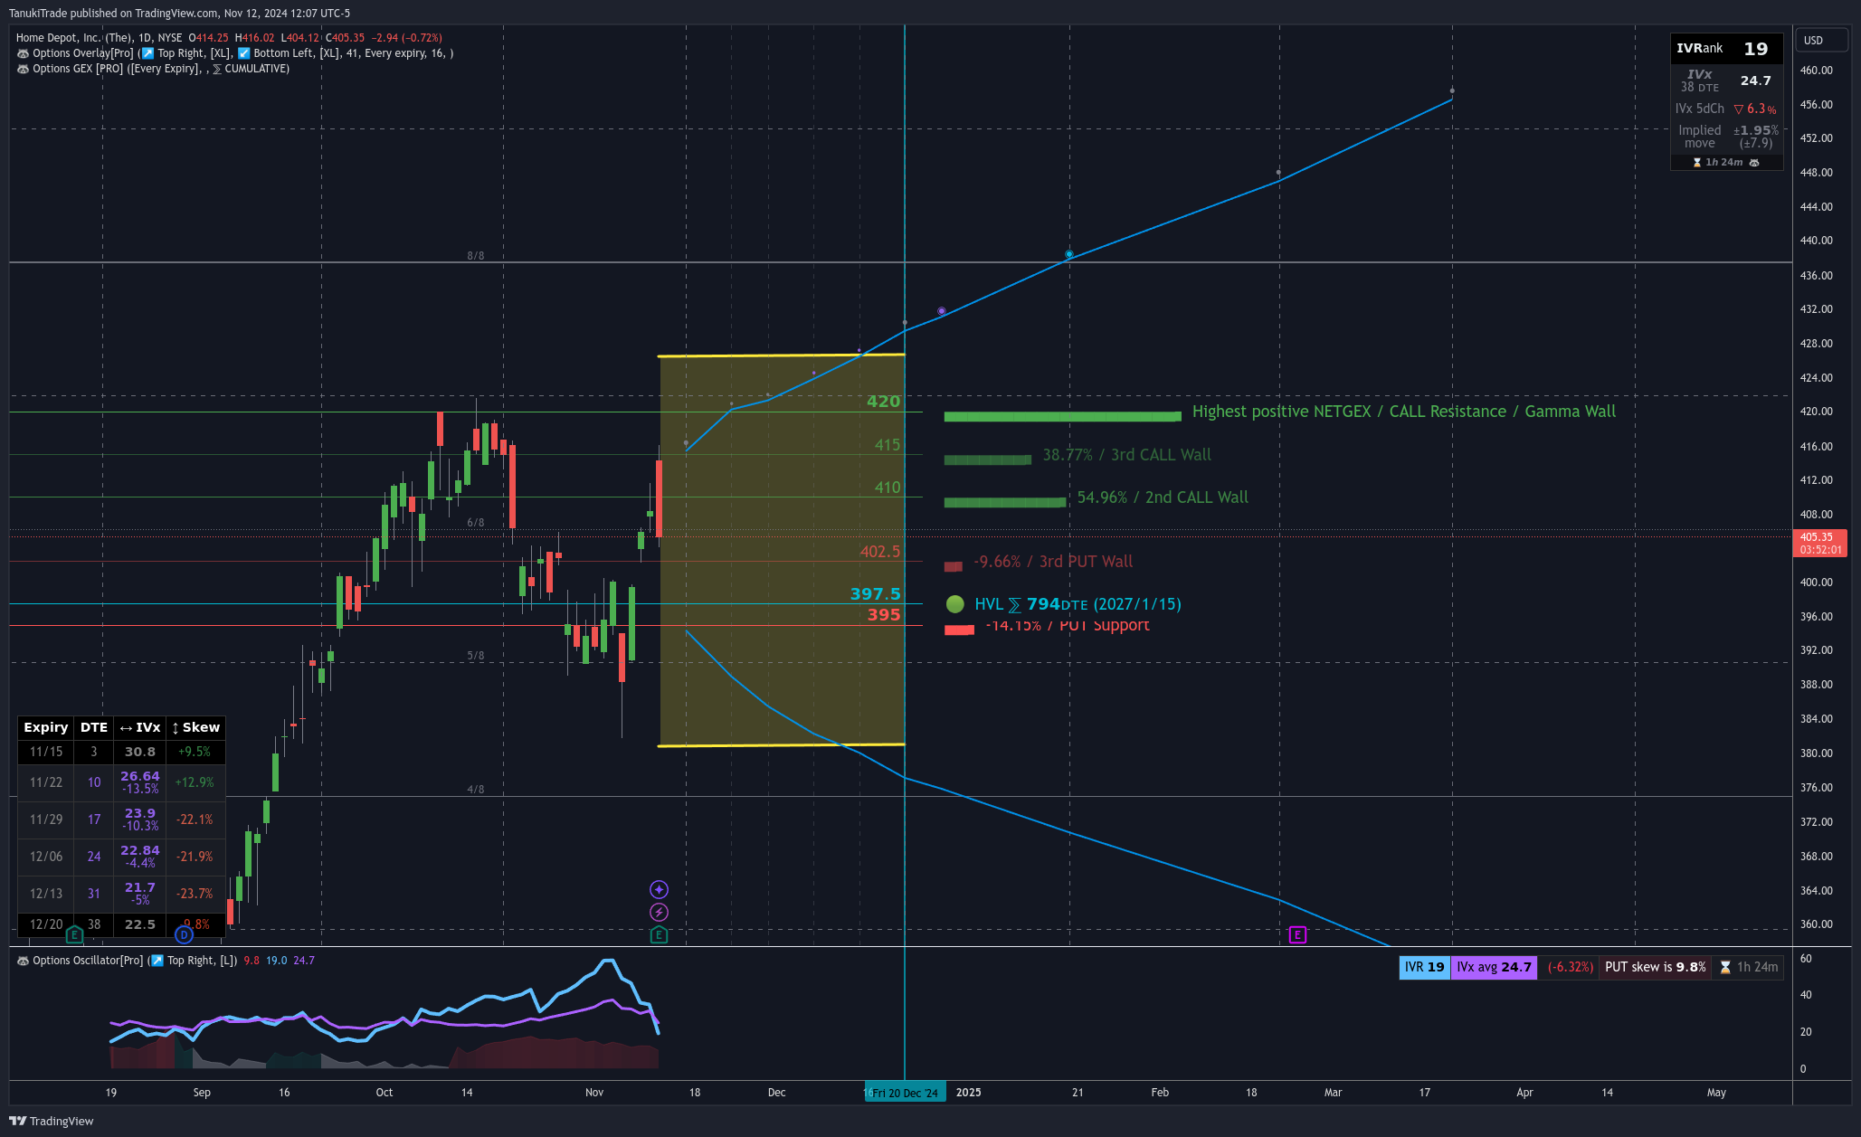
Task: Click the blue dividend D marker
Action: pos(184,934)
